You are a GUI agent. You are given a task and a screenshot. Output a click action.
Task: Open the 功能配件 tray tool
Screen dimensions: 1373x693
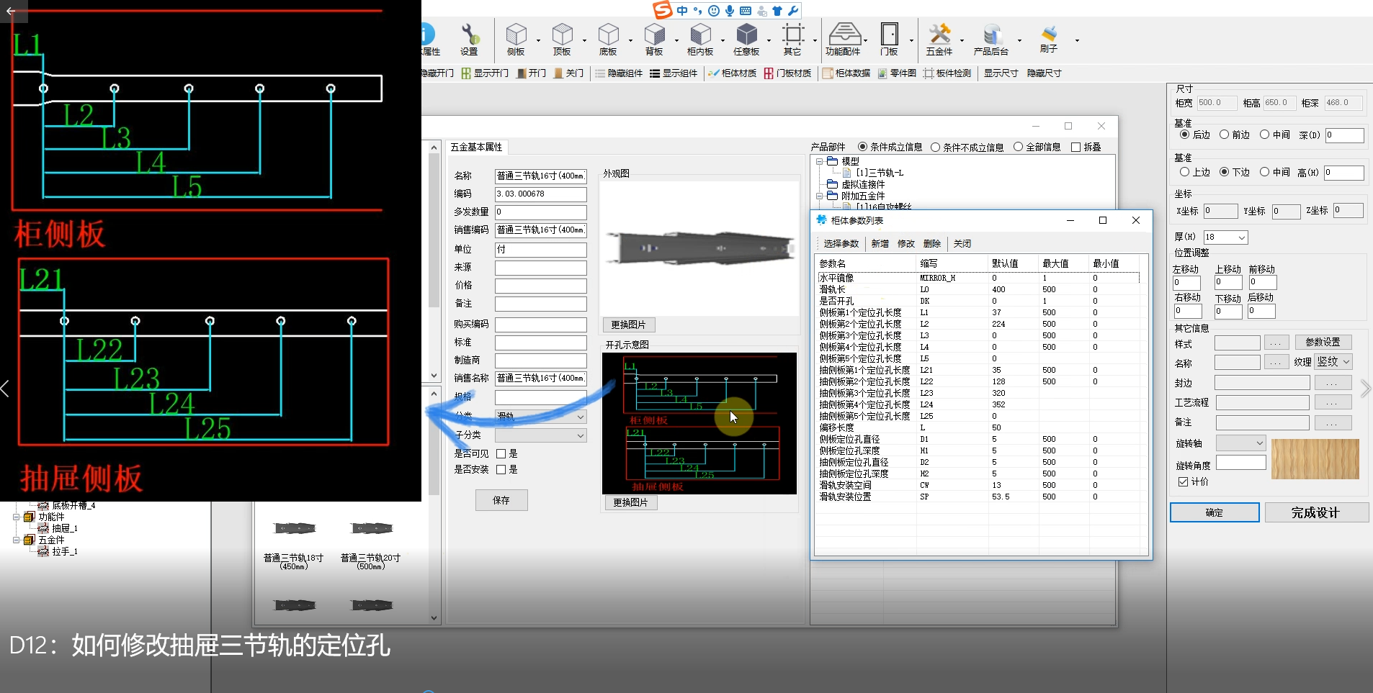click(x=843, y=39)
